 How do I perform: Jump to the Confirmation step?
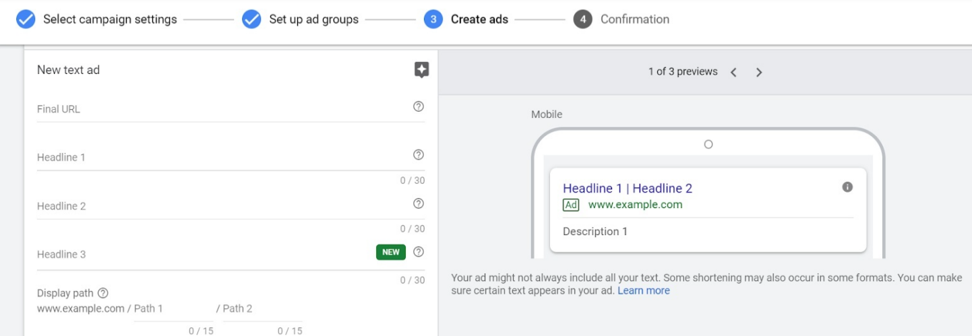634,19
